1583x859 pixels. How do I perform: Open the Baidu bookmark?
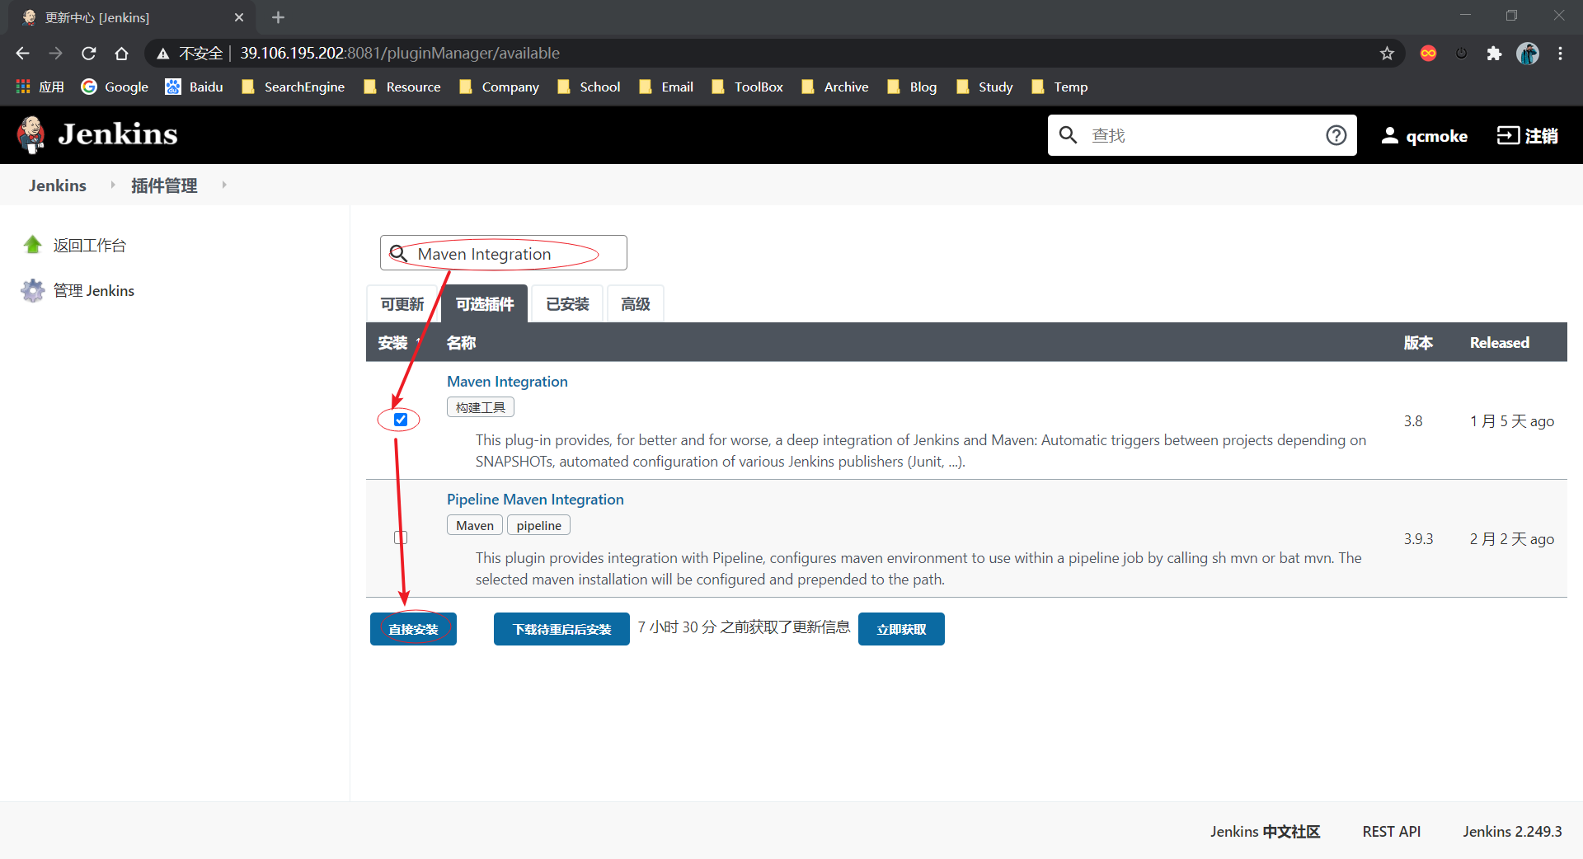(195, 87)
